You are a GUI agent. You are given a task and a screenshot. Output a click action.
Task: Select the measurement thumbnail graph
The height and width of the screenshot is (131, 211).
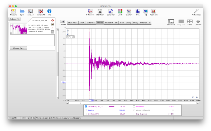tap(18, 29)
